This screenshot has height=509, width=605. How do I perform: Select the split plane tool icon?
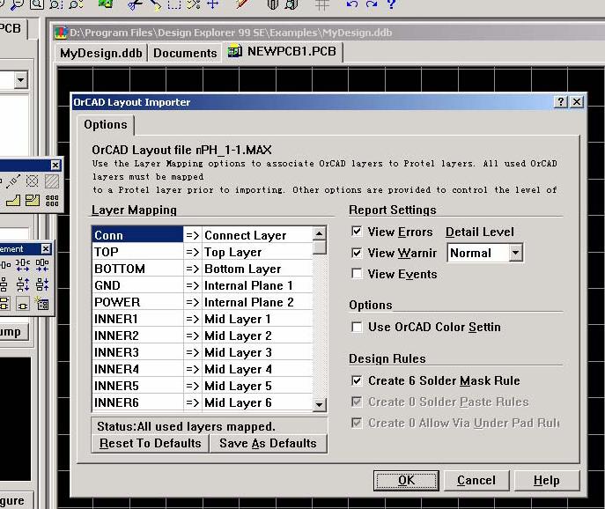click(33, 200)
